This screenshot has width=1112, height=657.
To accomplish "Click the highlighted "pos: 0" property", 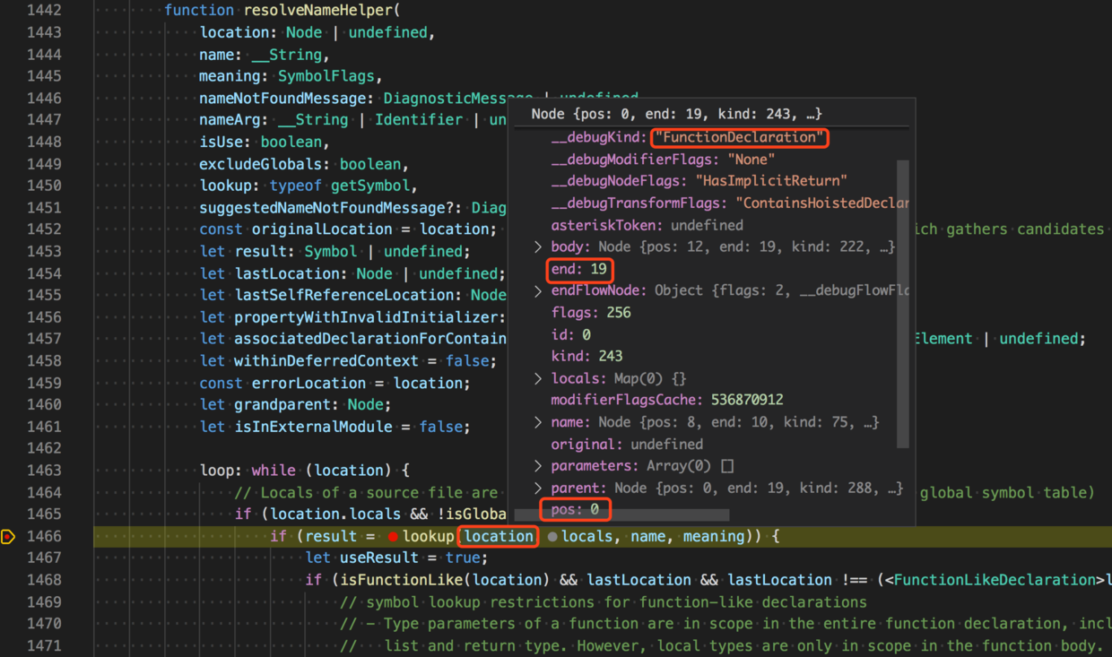I will coord(575,508).
